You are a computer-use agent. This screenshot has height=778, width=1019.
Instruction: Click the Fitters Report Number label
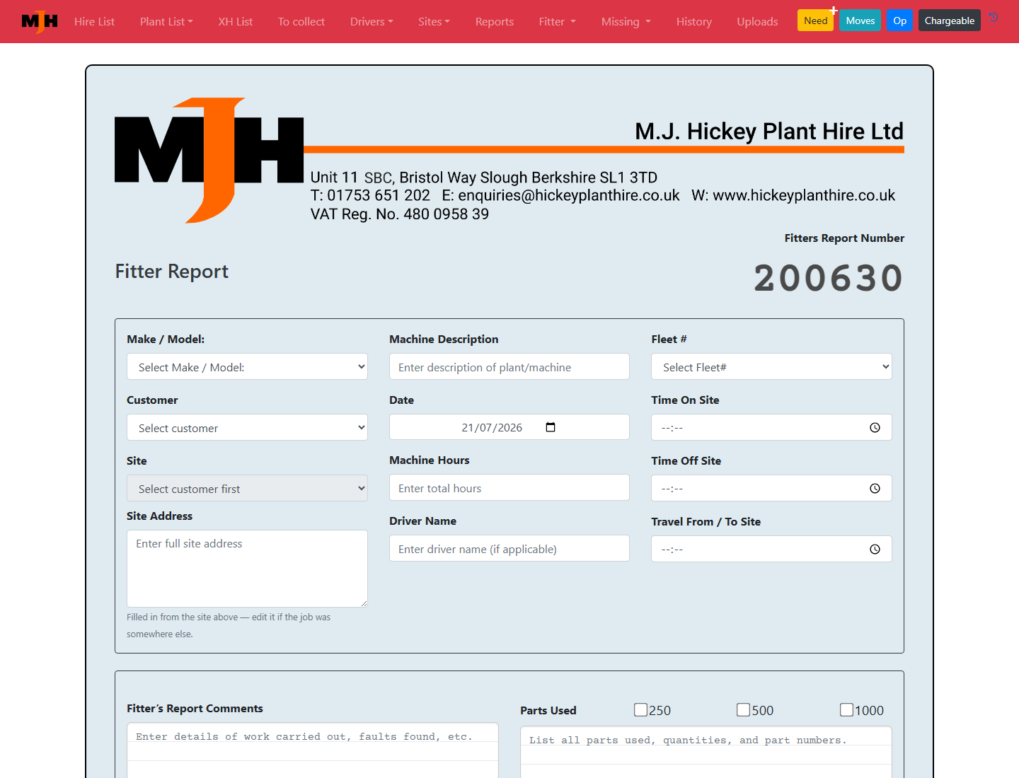pyautogui.click(x=844, y=238)
